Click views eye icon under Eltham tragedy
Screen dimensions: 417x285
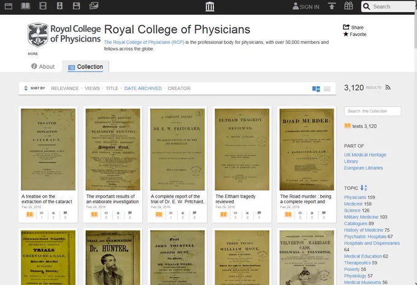click(235, 213)
